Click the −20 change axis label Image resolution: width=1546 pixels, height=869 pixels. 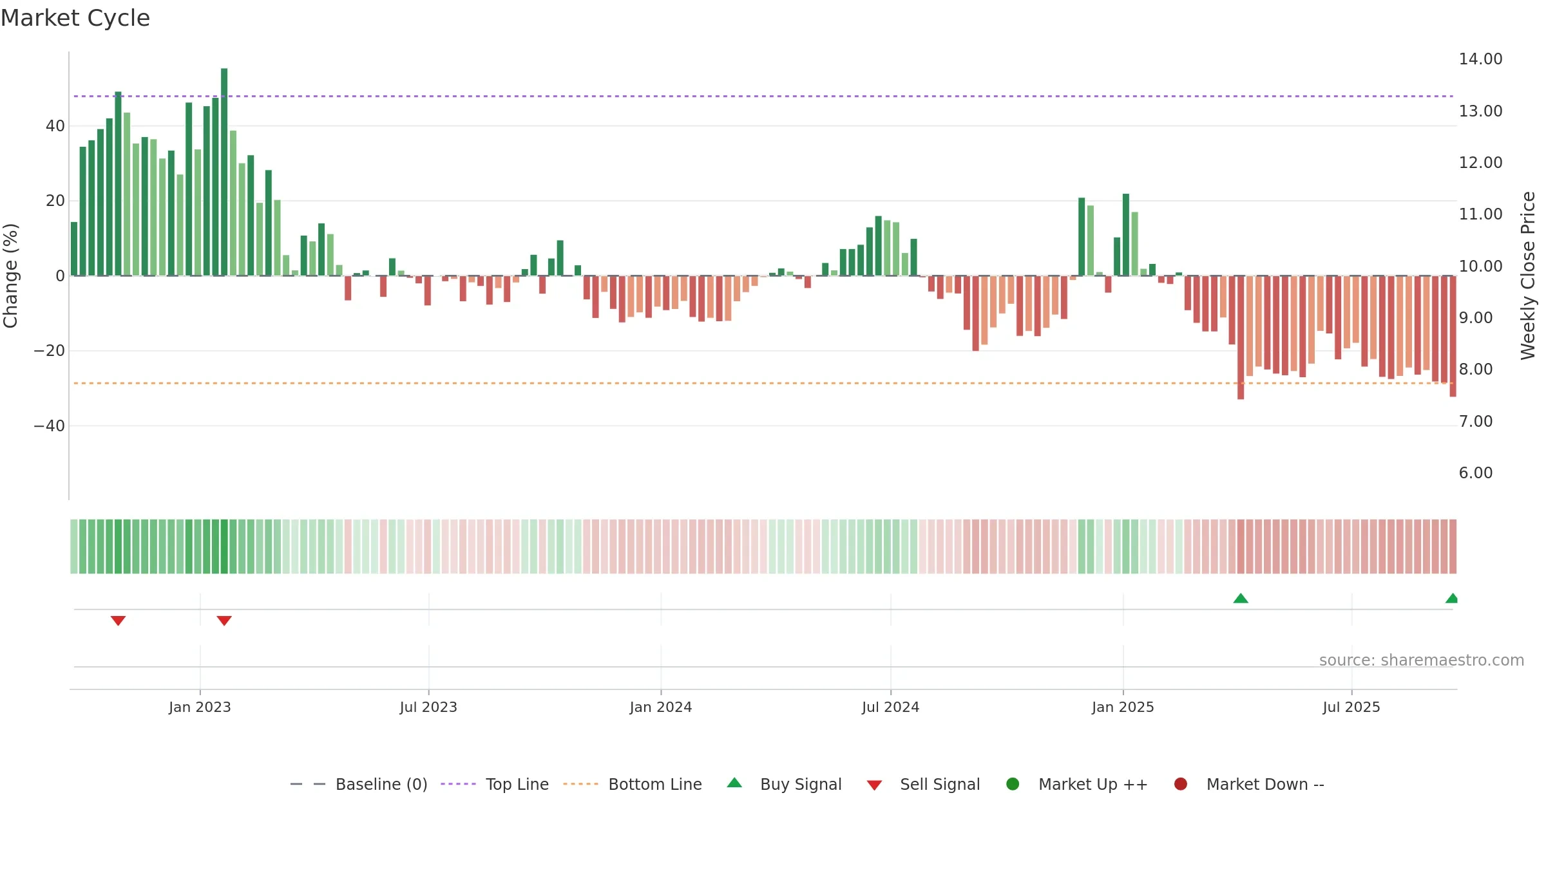tap(50, 351)
